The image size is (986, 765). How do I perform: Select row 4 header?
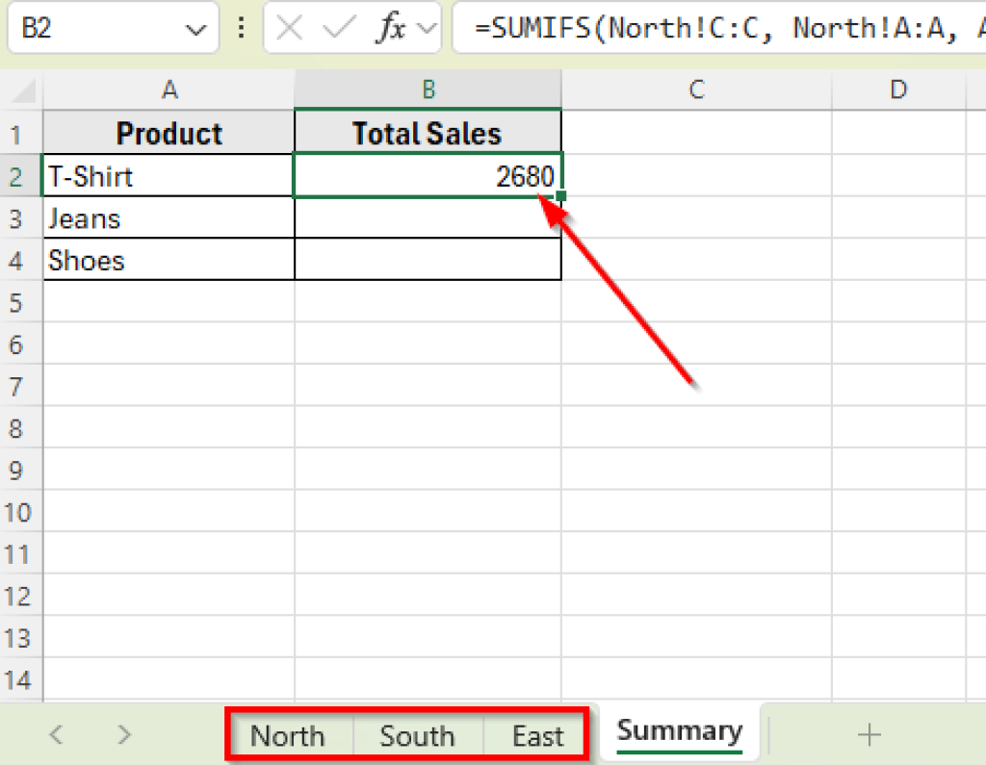click(x=21, y=260)
